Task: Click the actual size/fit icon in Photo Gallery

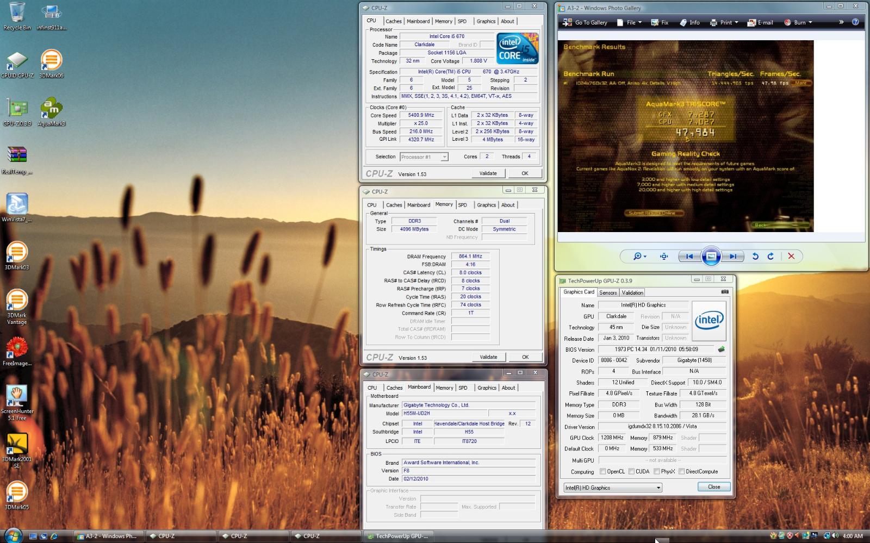Action: 664,257
